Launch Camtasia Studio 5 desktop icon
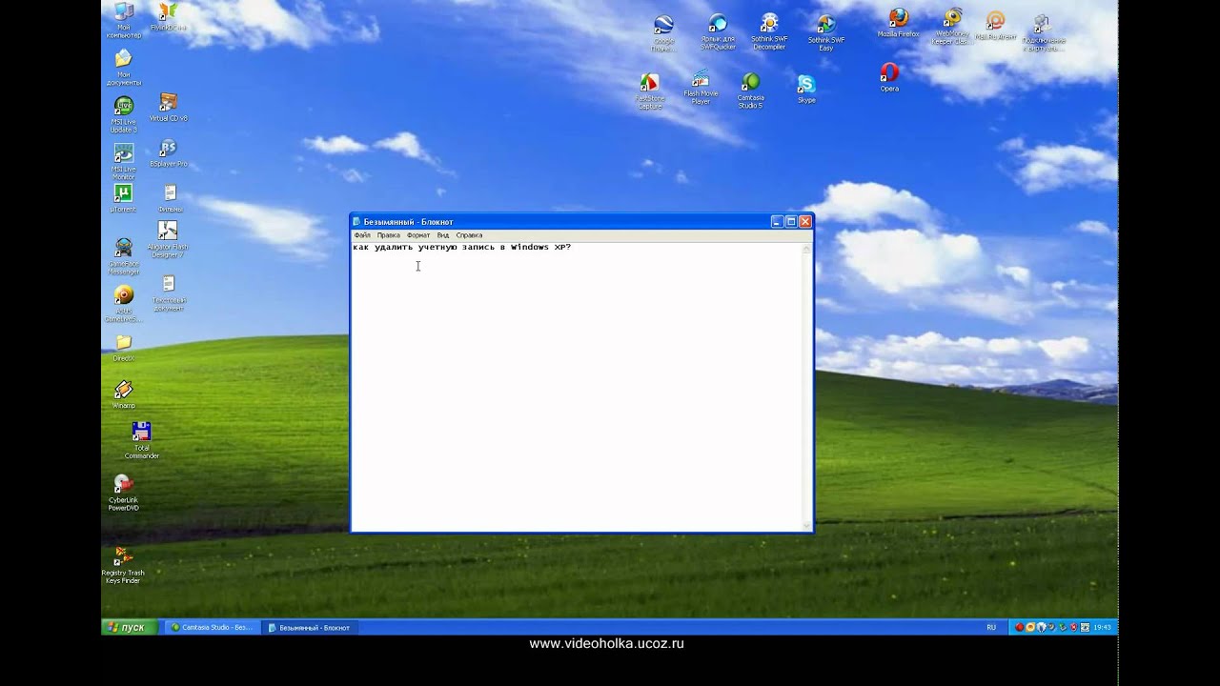Viewport: 1220px width, 686px height. point(750,91)
